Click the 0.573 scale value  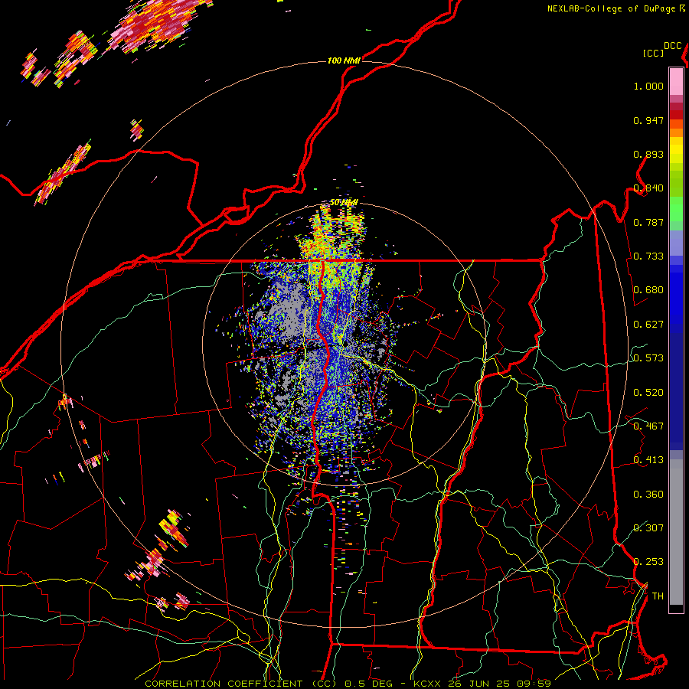[x=648, y=358]
